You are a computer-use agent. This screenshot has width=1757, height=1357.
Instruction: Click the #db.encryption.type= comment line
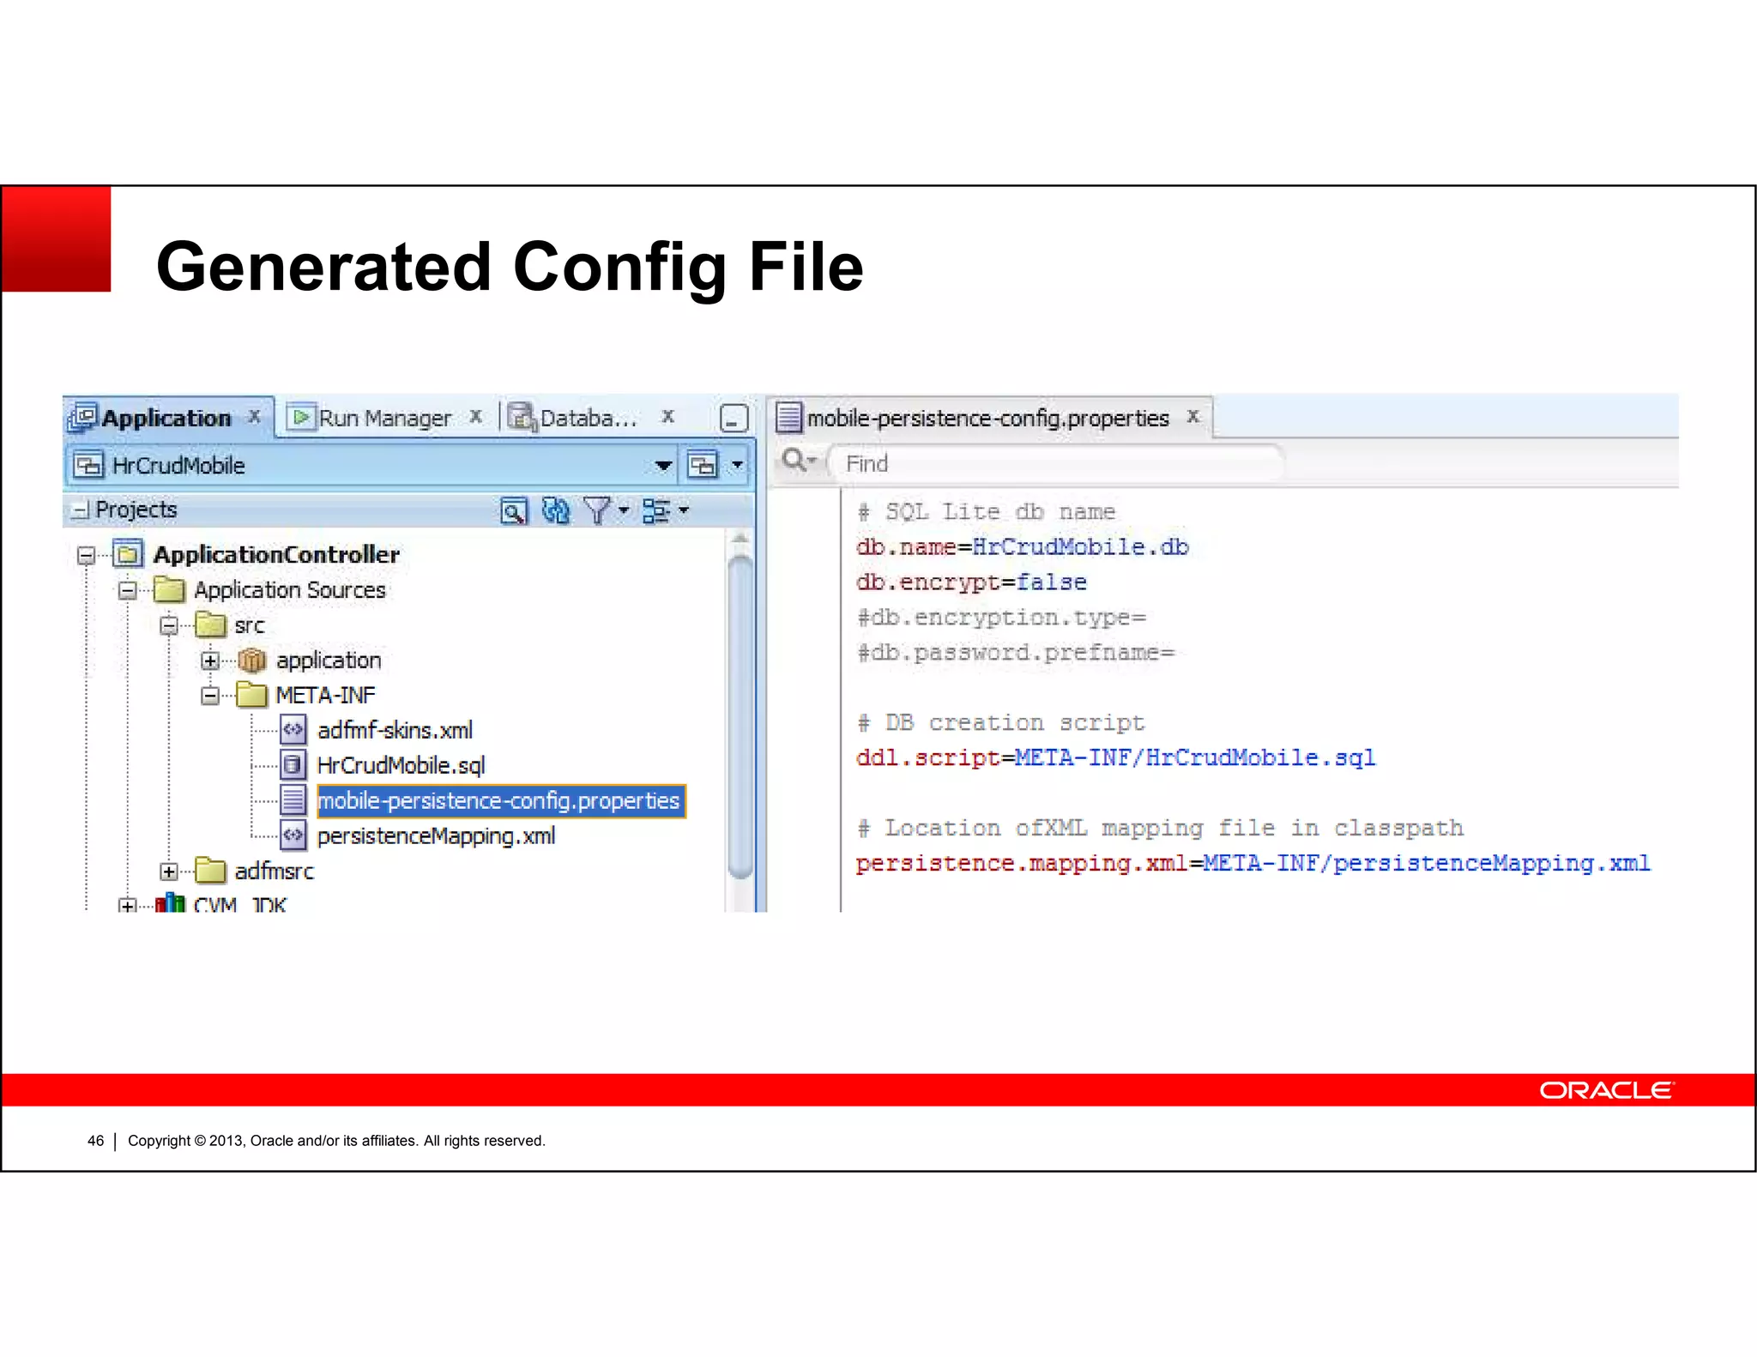pyautogui.click(x=1001, y=618)
